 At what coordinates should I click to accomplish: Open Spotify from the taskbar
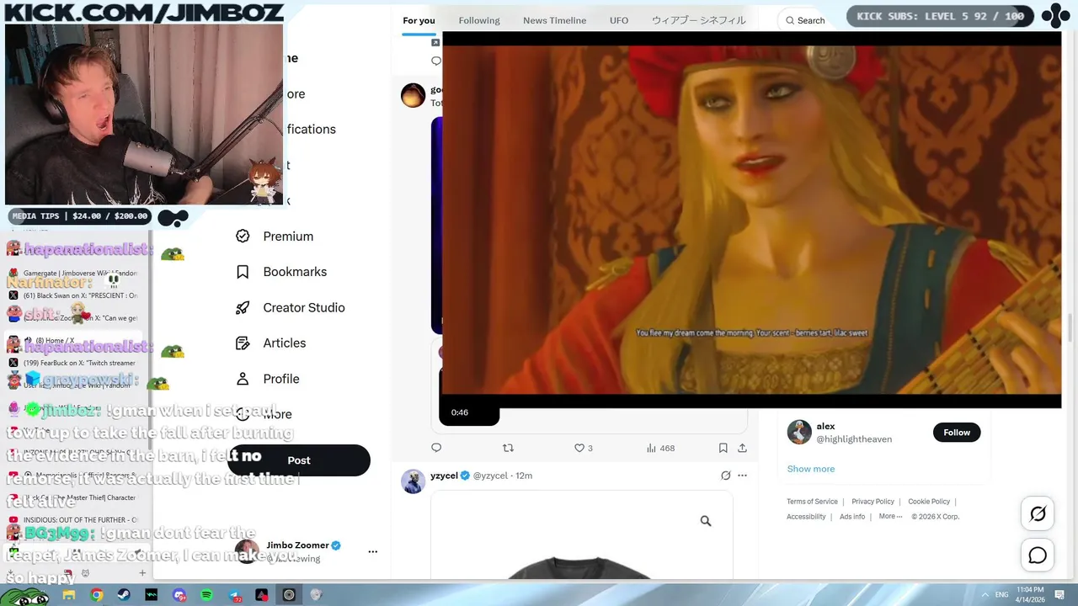pyautogui.click(x=207, y=595)
